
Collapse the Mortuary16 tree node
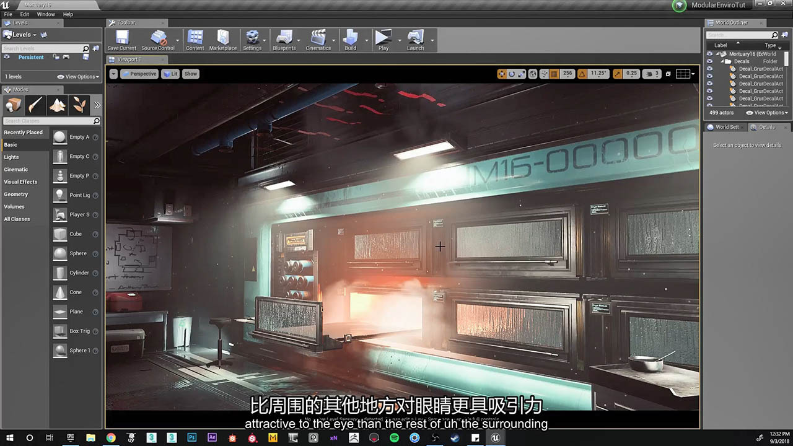719,55
